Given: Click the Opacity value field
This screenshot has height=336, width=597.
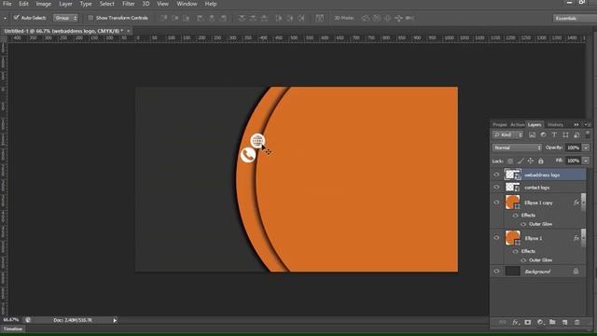Looking at the screenshot, I should [573, 147].
